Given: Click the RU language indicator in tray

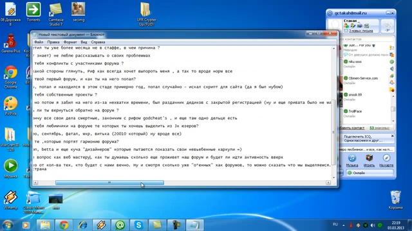Looking at the screenshot, I should (x=335, y=225).
